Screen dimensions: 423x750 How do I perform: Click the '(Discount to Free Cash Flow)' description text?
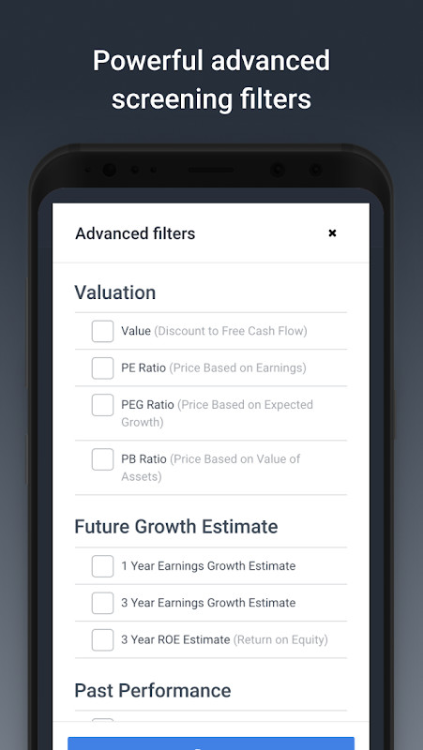point(231,331)
